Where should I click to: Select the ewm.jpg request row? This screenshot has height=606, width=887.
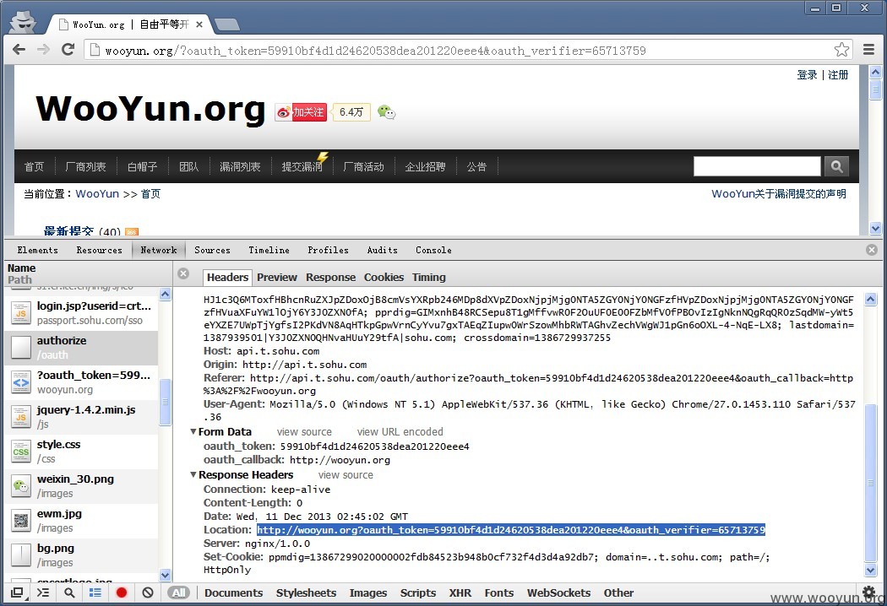81,521
